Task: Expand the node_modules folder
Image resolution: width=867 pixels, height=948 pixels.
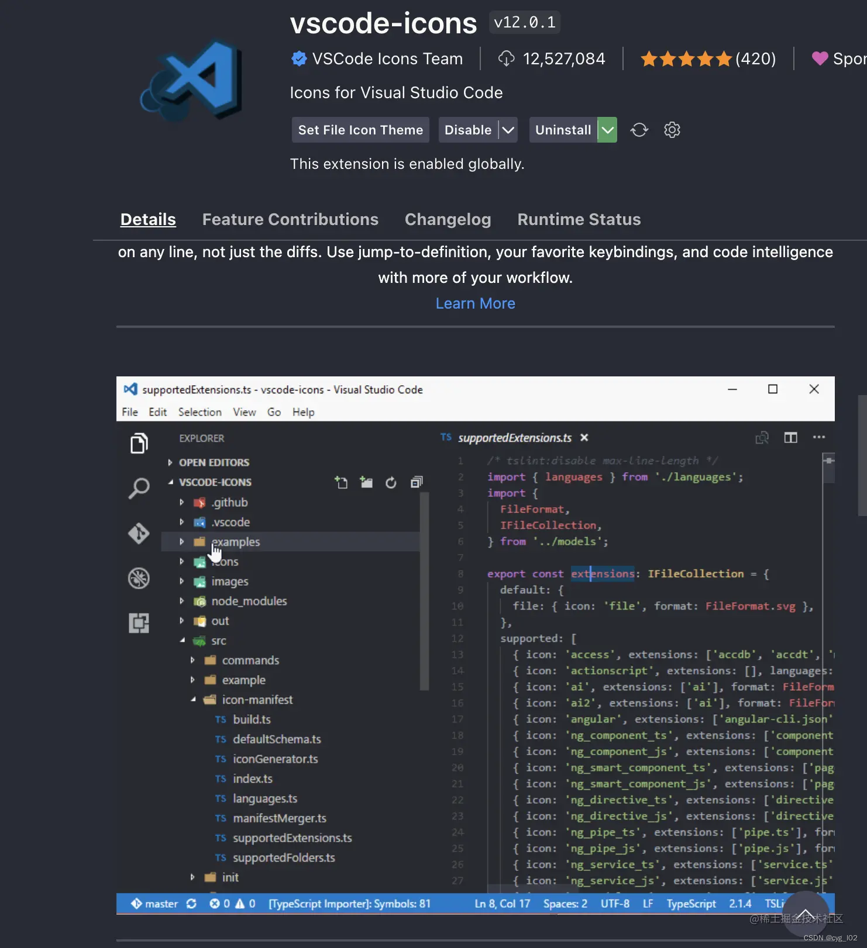Action: tap(181, 601)
